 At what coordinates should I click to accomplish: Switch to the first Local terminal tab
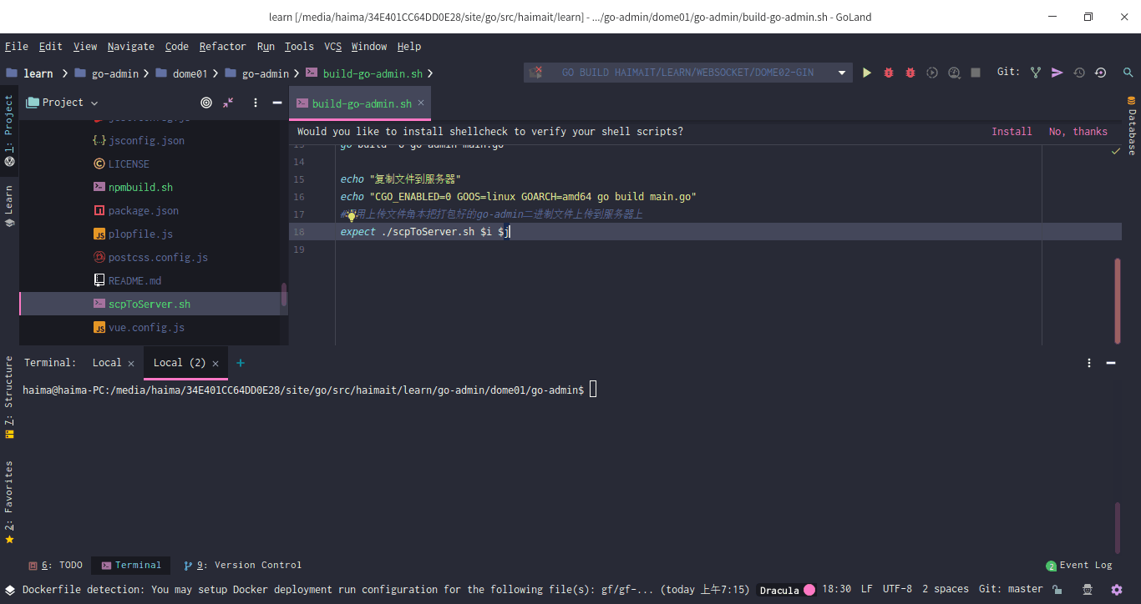[107, 363]
